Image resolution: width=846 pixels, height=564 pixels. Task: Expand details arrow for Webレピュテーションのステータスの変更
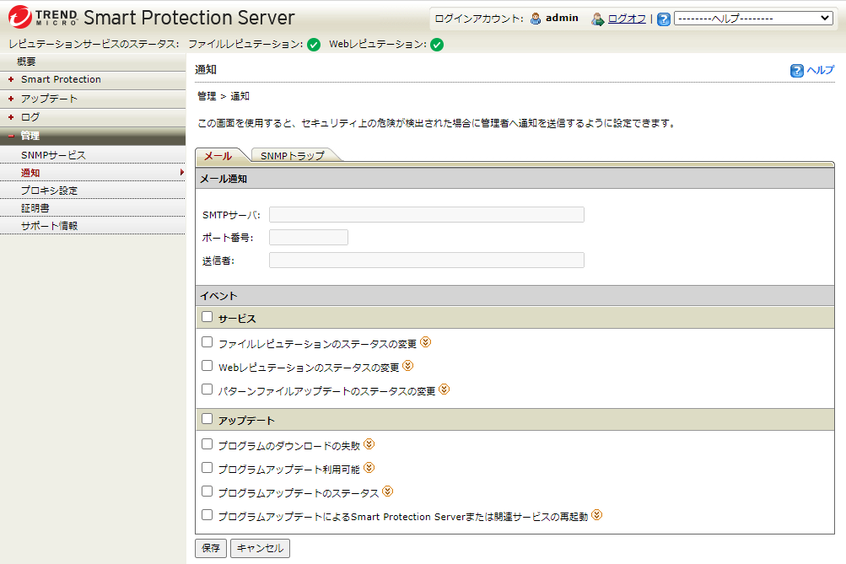407,366
